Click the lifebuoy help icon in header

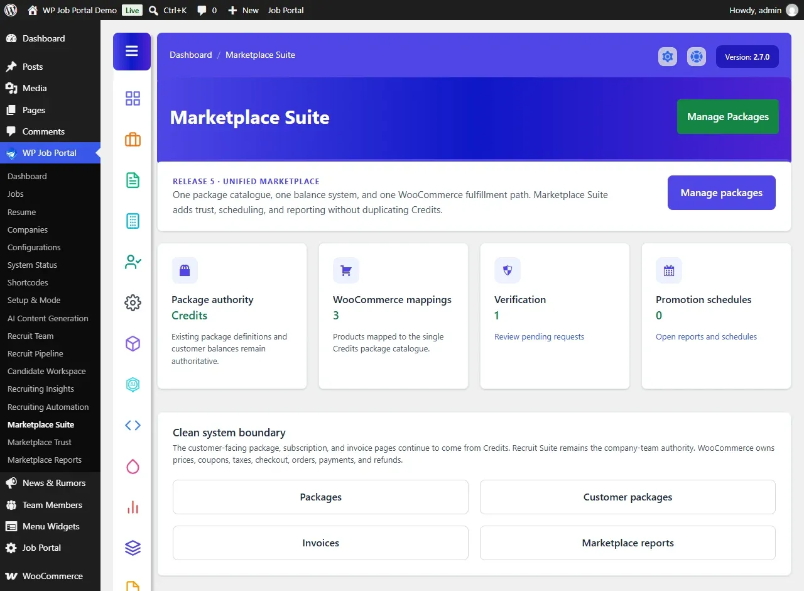click(x=697, y=57)
